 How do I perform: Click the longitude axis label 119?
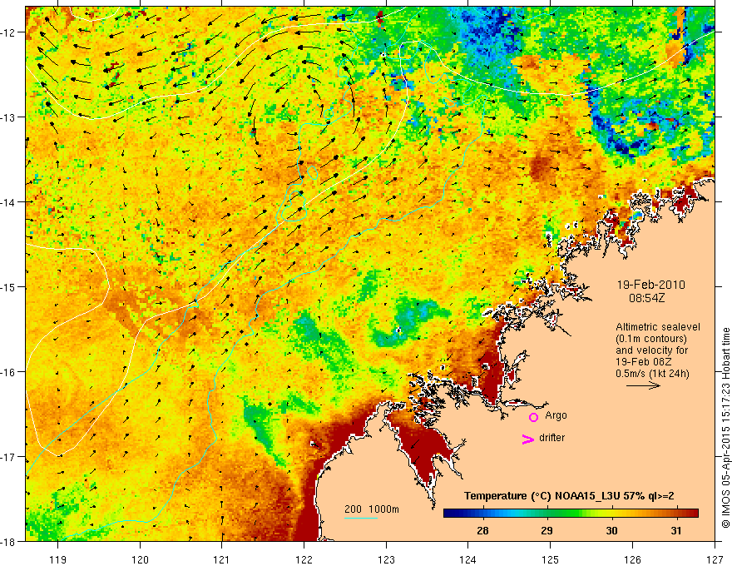click(58, 559)
